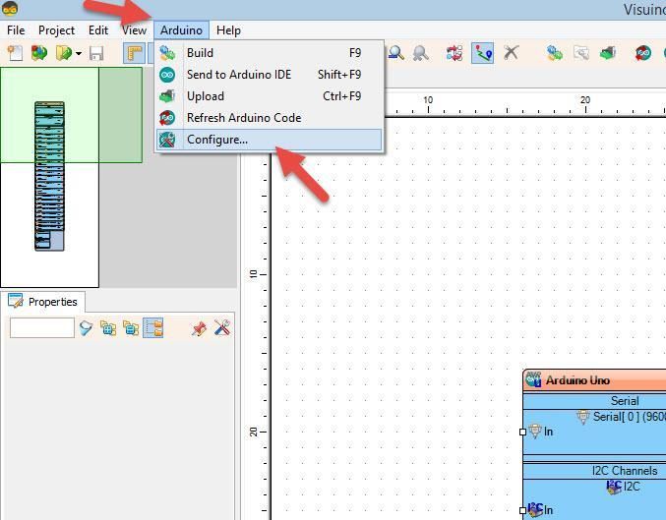Click the grayed magnifier icon in toolbar
The width and height of the screenshot is (666, 520).
[x=420, y=53]
